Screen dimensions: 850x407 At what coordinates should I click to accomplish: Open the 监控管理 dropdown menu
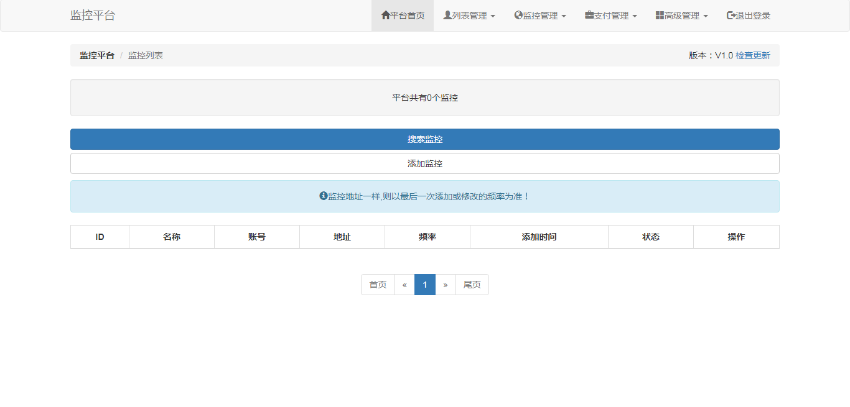point(539,15)
